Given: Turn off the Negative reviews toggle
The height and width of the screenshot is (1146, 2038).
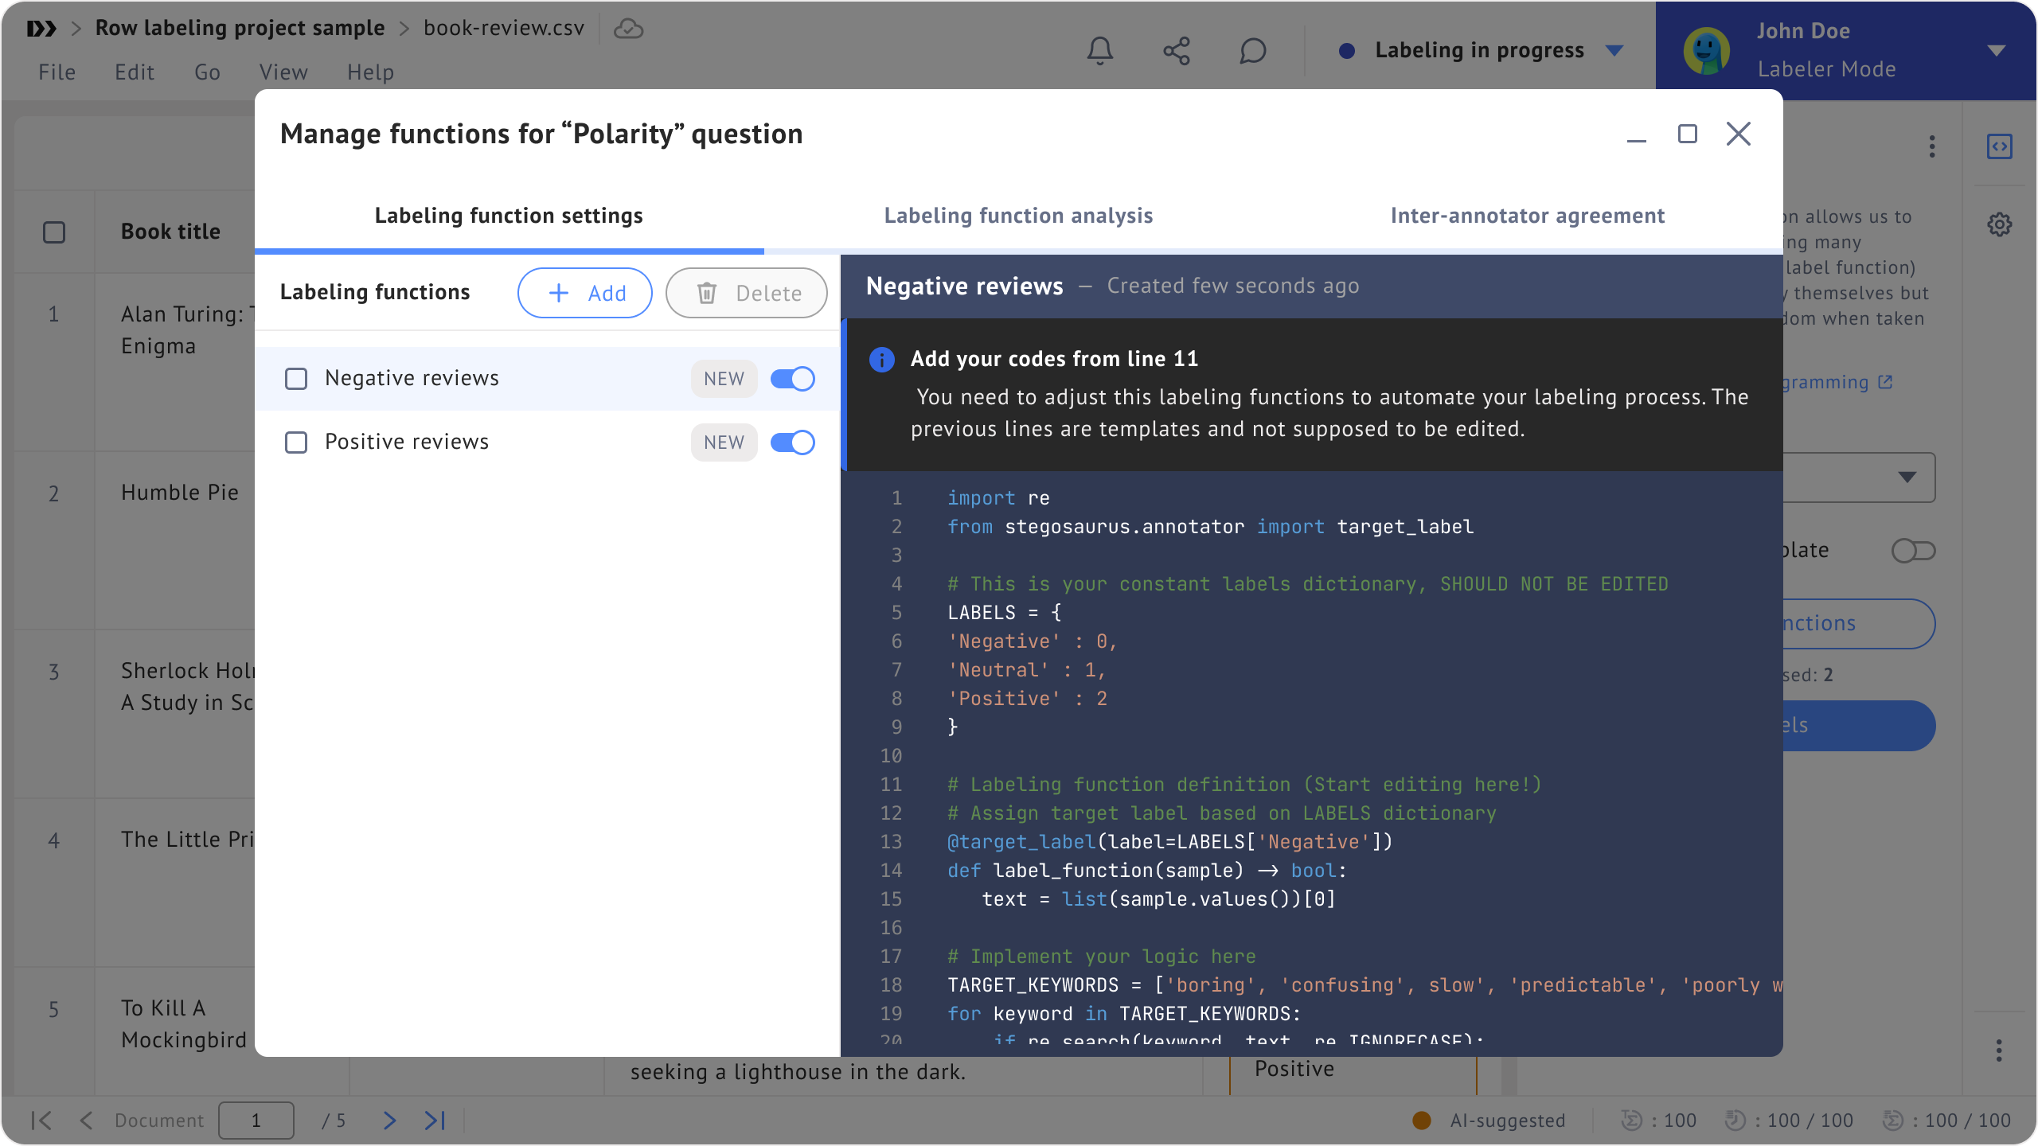Looking at the screenshot, I should point(792,379).
